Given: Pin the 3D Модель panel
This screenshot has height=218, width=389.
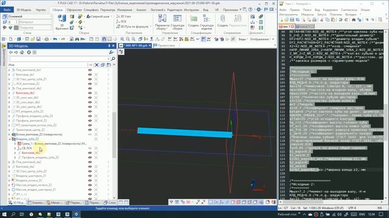Looking at the screenshot, I should click(109, 46).
